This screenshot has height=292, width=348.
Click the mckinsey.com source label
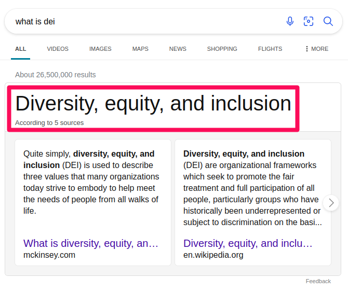click(49, 255)
